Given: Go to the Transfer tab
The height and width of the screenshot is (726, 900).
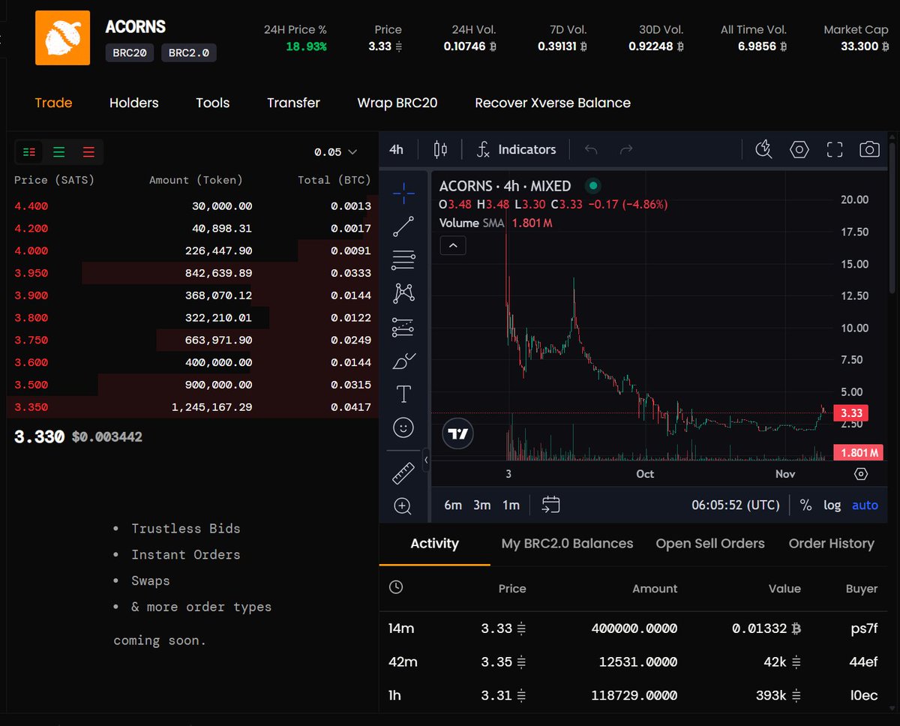Looking at the screenshot, I should (293, 103).
